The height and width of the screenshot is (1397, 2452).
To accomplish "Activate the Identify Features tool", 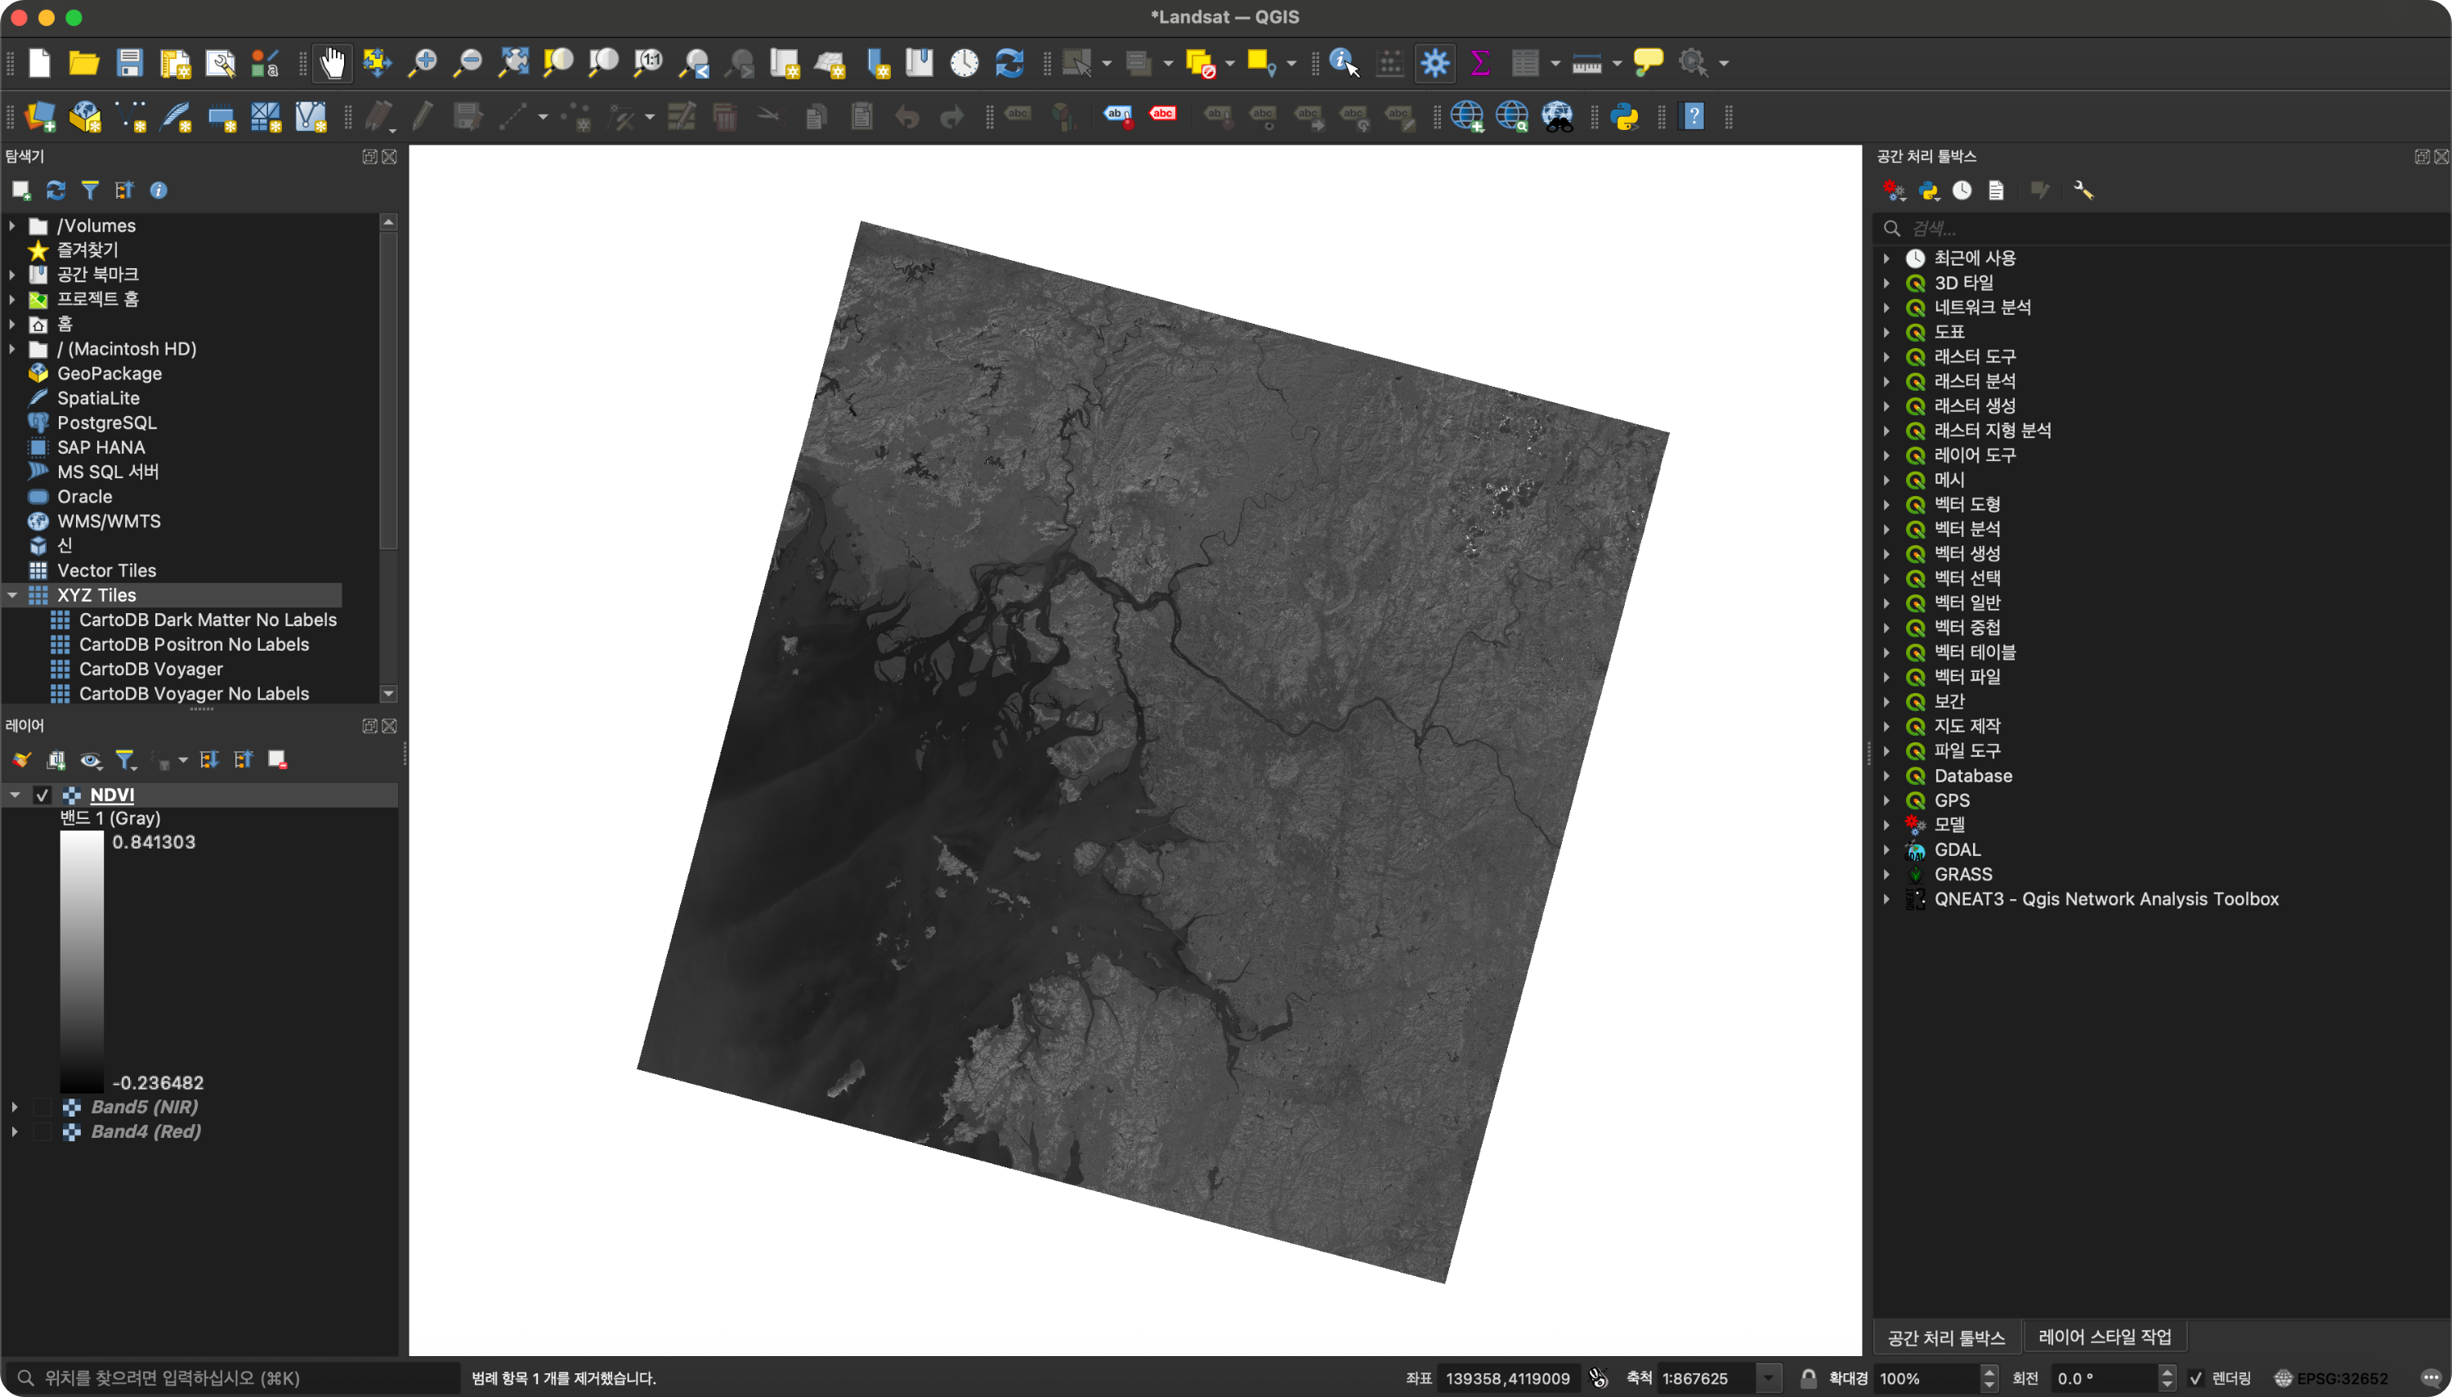I will pos(1341,62).
